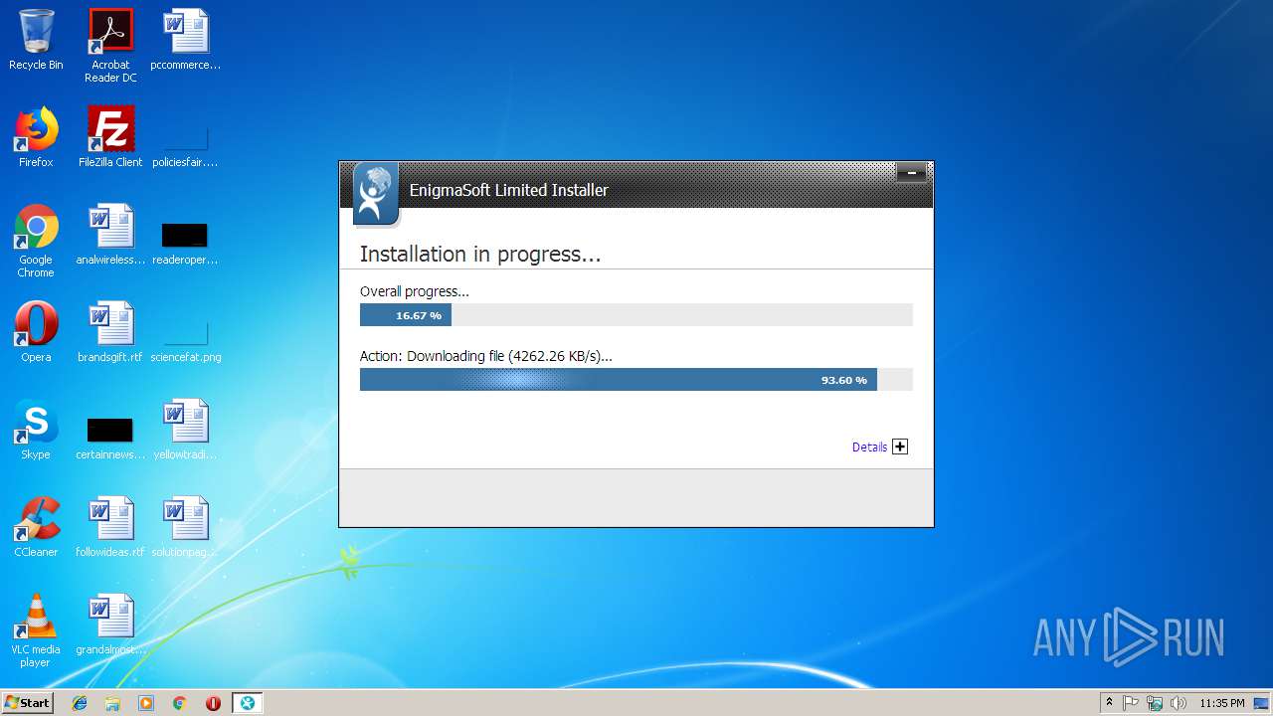Minimize the EnigmaSoft Limited Installer window
Image resolution: width=1273 pixels, height=716 pixels.
(x=911, y=173)
